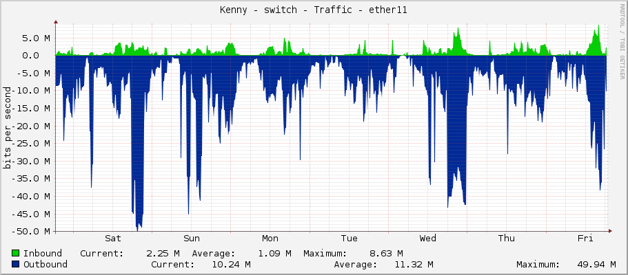Click Outbound average value '11.32 M'
This screenshot has width=628, height=275.
coord(414,264)
